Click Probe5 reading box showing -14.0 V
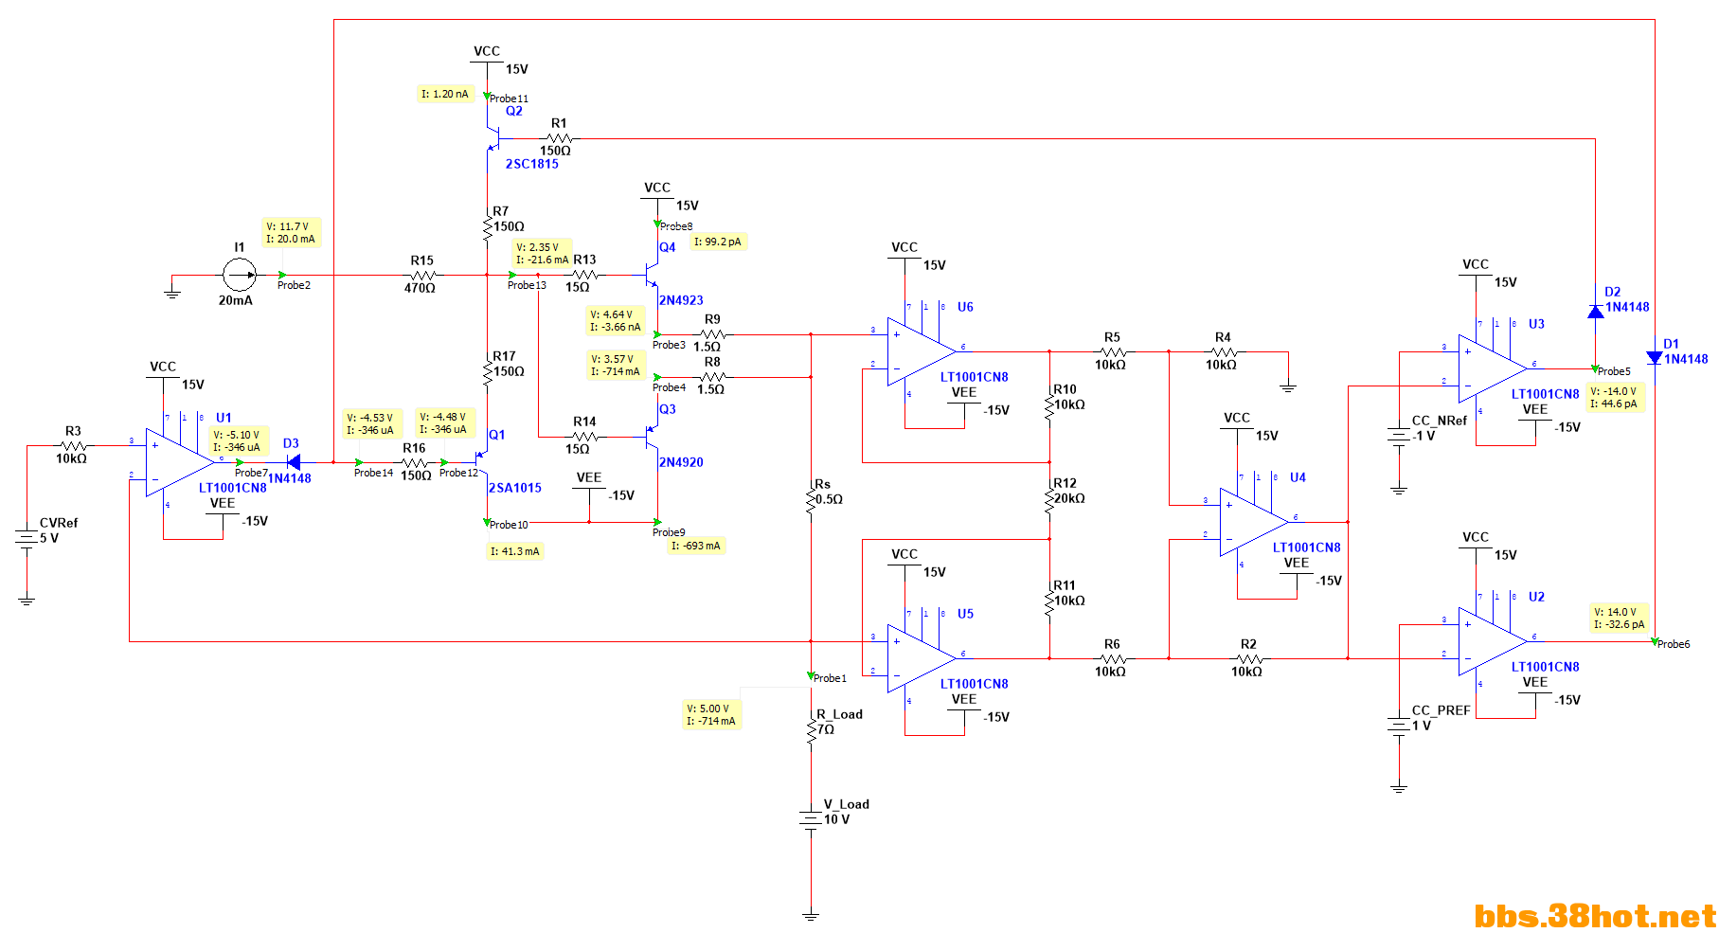 click(x=1615, y=398)
